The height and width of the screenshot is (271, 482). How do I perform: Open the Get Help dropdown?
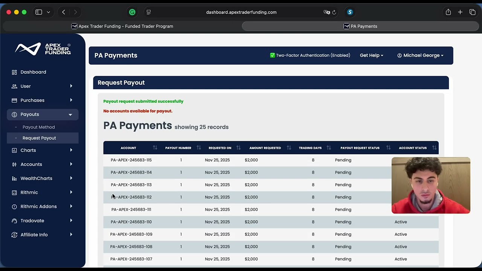click(x=371, y=55)
